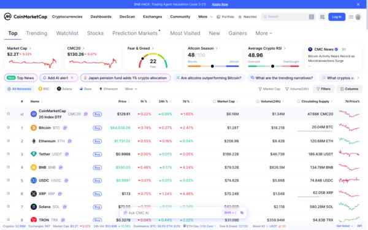Click the Market Cap column info icon
Screen dimensions: 368x230
[214, 101]
